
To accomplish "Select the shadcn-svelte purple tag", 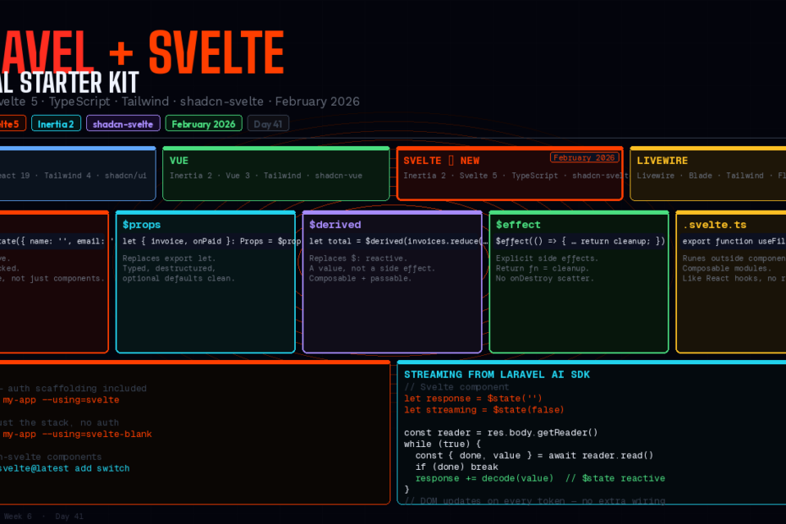I will click(123, 123).
